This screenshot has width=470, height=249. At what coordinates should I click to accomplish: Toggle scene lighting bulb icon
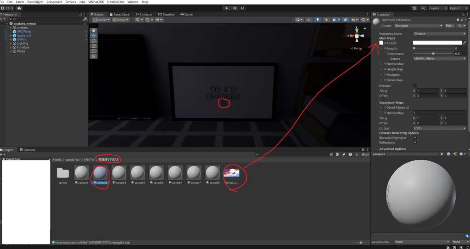coord(318,20)
